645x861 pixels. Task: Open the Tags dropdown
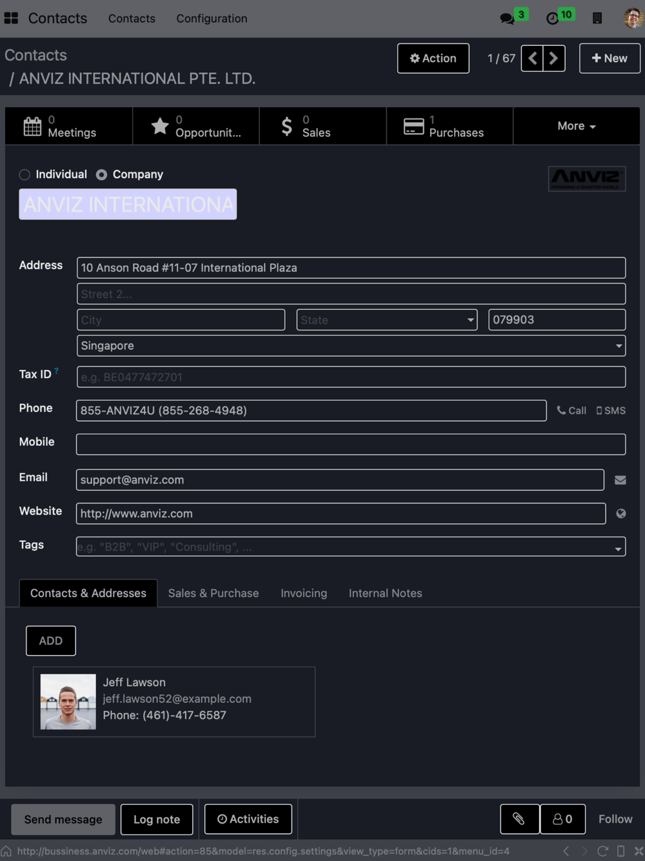[x=351, y=547]
